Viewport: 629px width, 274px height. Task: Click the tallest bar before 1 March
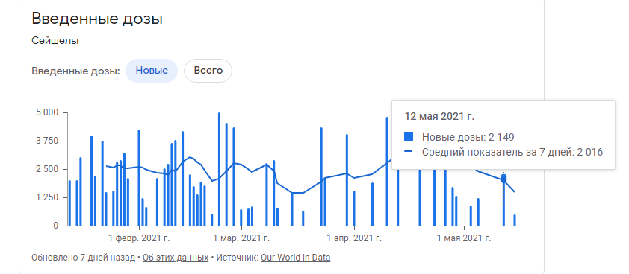219,169
